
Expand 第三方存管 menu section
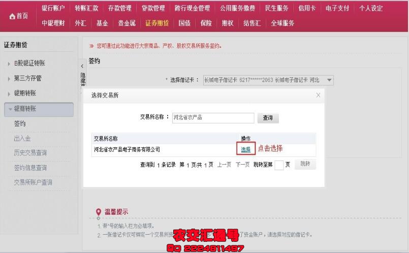[x=9, y=79]
